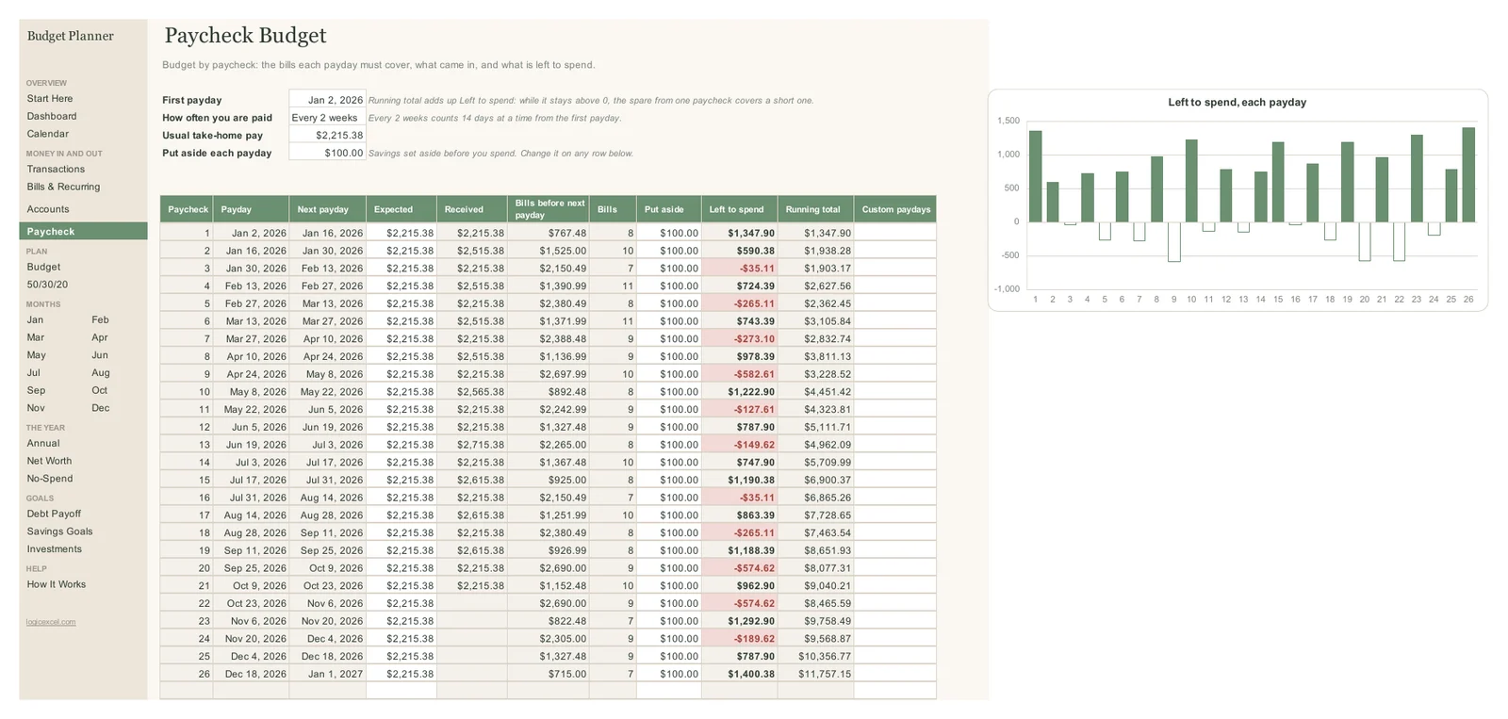
Task: Open the Investments sheet
Action: (54, 549)
